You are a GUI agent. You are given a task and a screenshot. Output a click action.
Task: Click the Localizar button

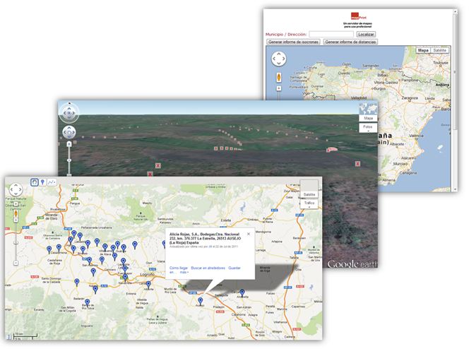[x=366, y=34]
